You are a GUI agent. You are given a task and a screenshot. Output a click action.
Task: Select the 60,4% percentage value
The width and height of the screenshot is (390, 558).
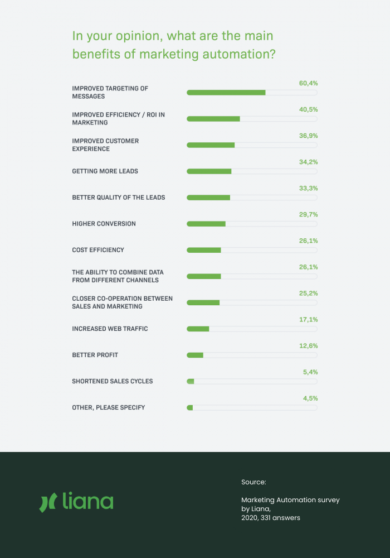[x=308, y=83]
